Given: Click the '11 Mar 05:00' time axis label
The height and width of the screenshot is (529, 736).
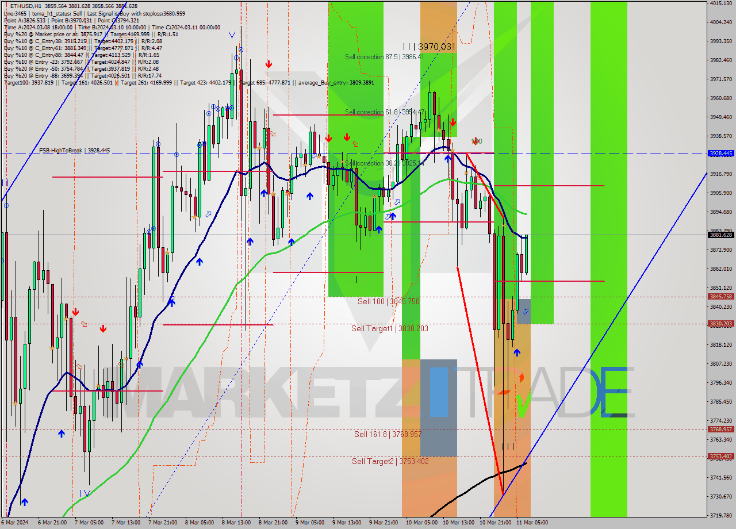Looking at the screenshot, I should click(532, 523).
